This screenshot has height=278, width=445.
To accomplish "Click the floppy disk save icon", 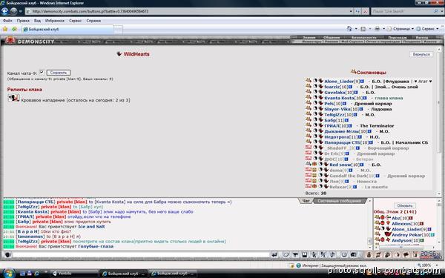I will 305,255.
